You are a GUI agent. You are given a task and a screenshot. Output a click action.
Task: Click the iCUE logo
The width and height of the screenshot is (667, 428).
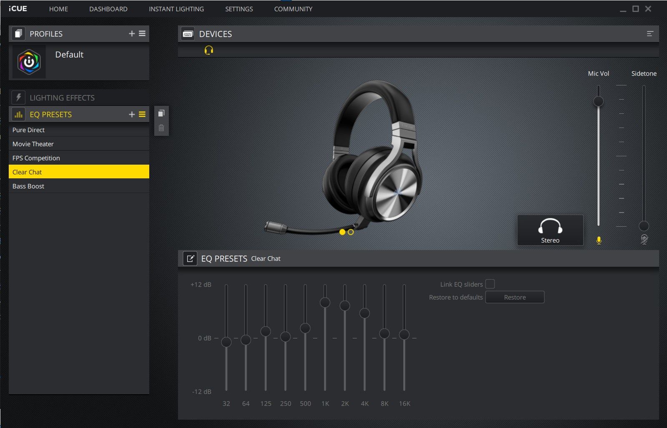click(18, 8)
